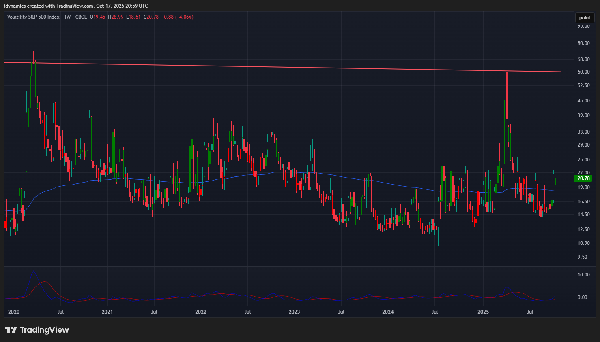Image resolution: width=600 pixels, height=342 pixels.
Task: Click the 2021 label on time axis
Action: click(107, 312)
